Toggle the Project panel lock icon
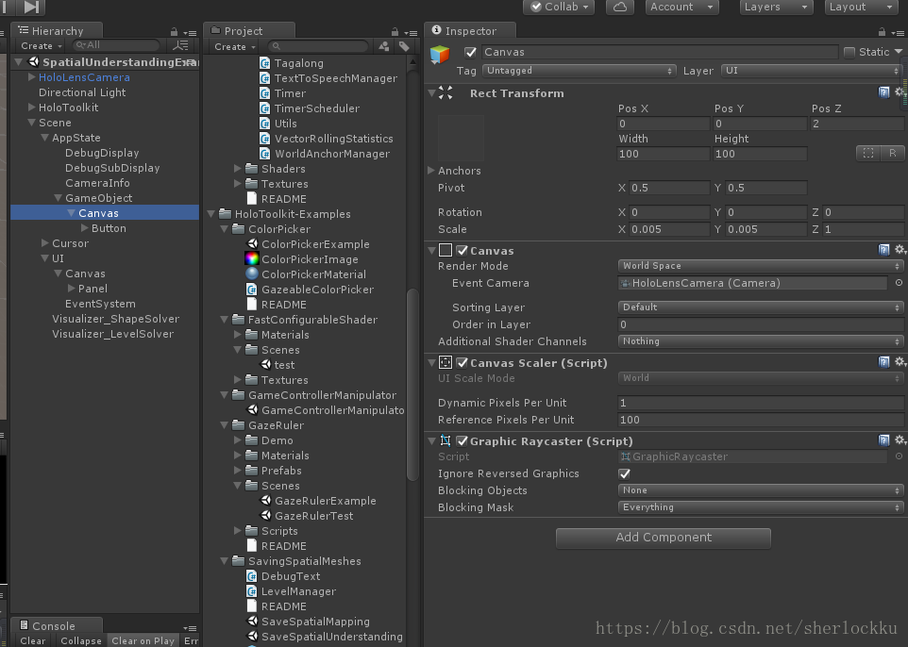The width and height of the screenshot is (908, 647). coord(395,32)
